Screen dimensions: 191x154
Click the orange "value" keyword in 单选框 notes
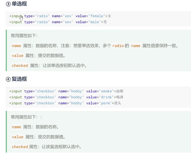(x=18, y=56)
